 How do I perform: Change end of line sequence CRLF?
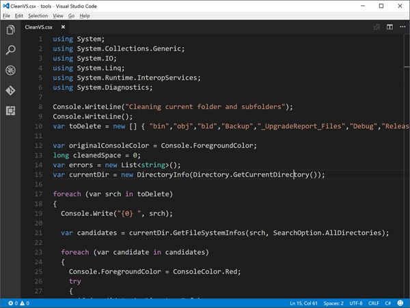[x=374, y=303]
